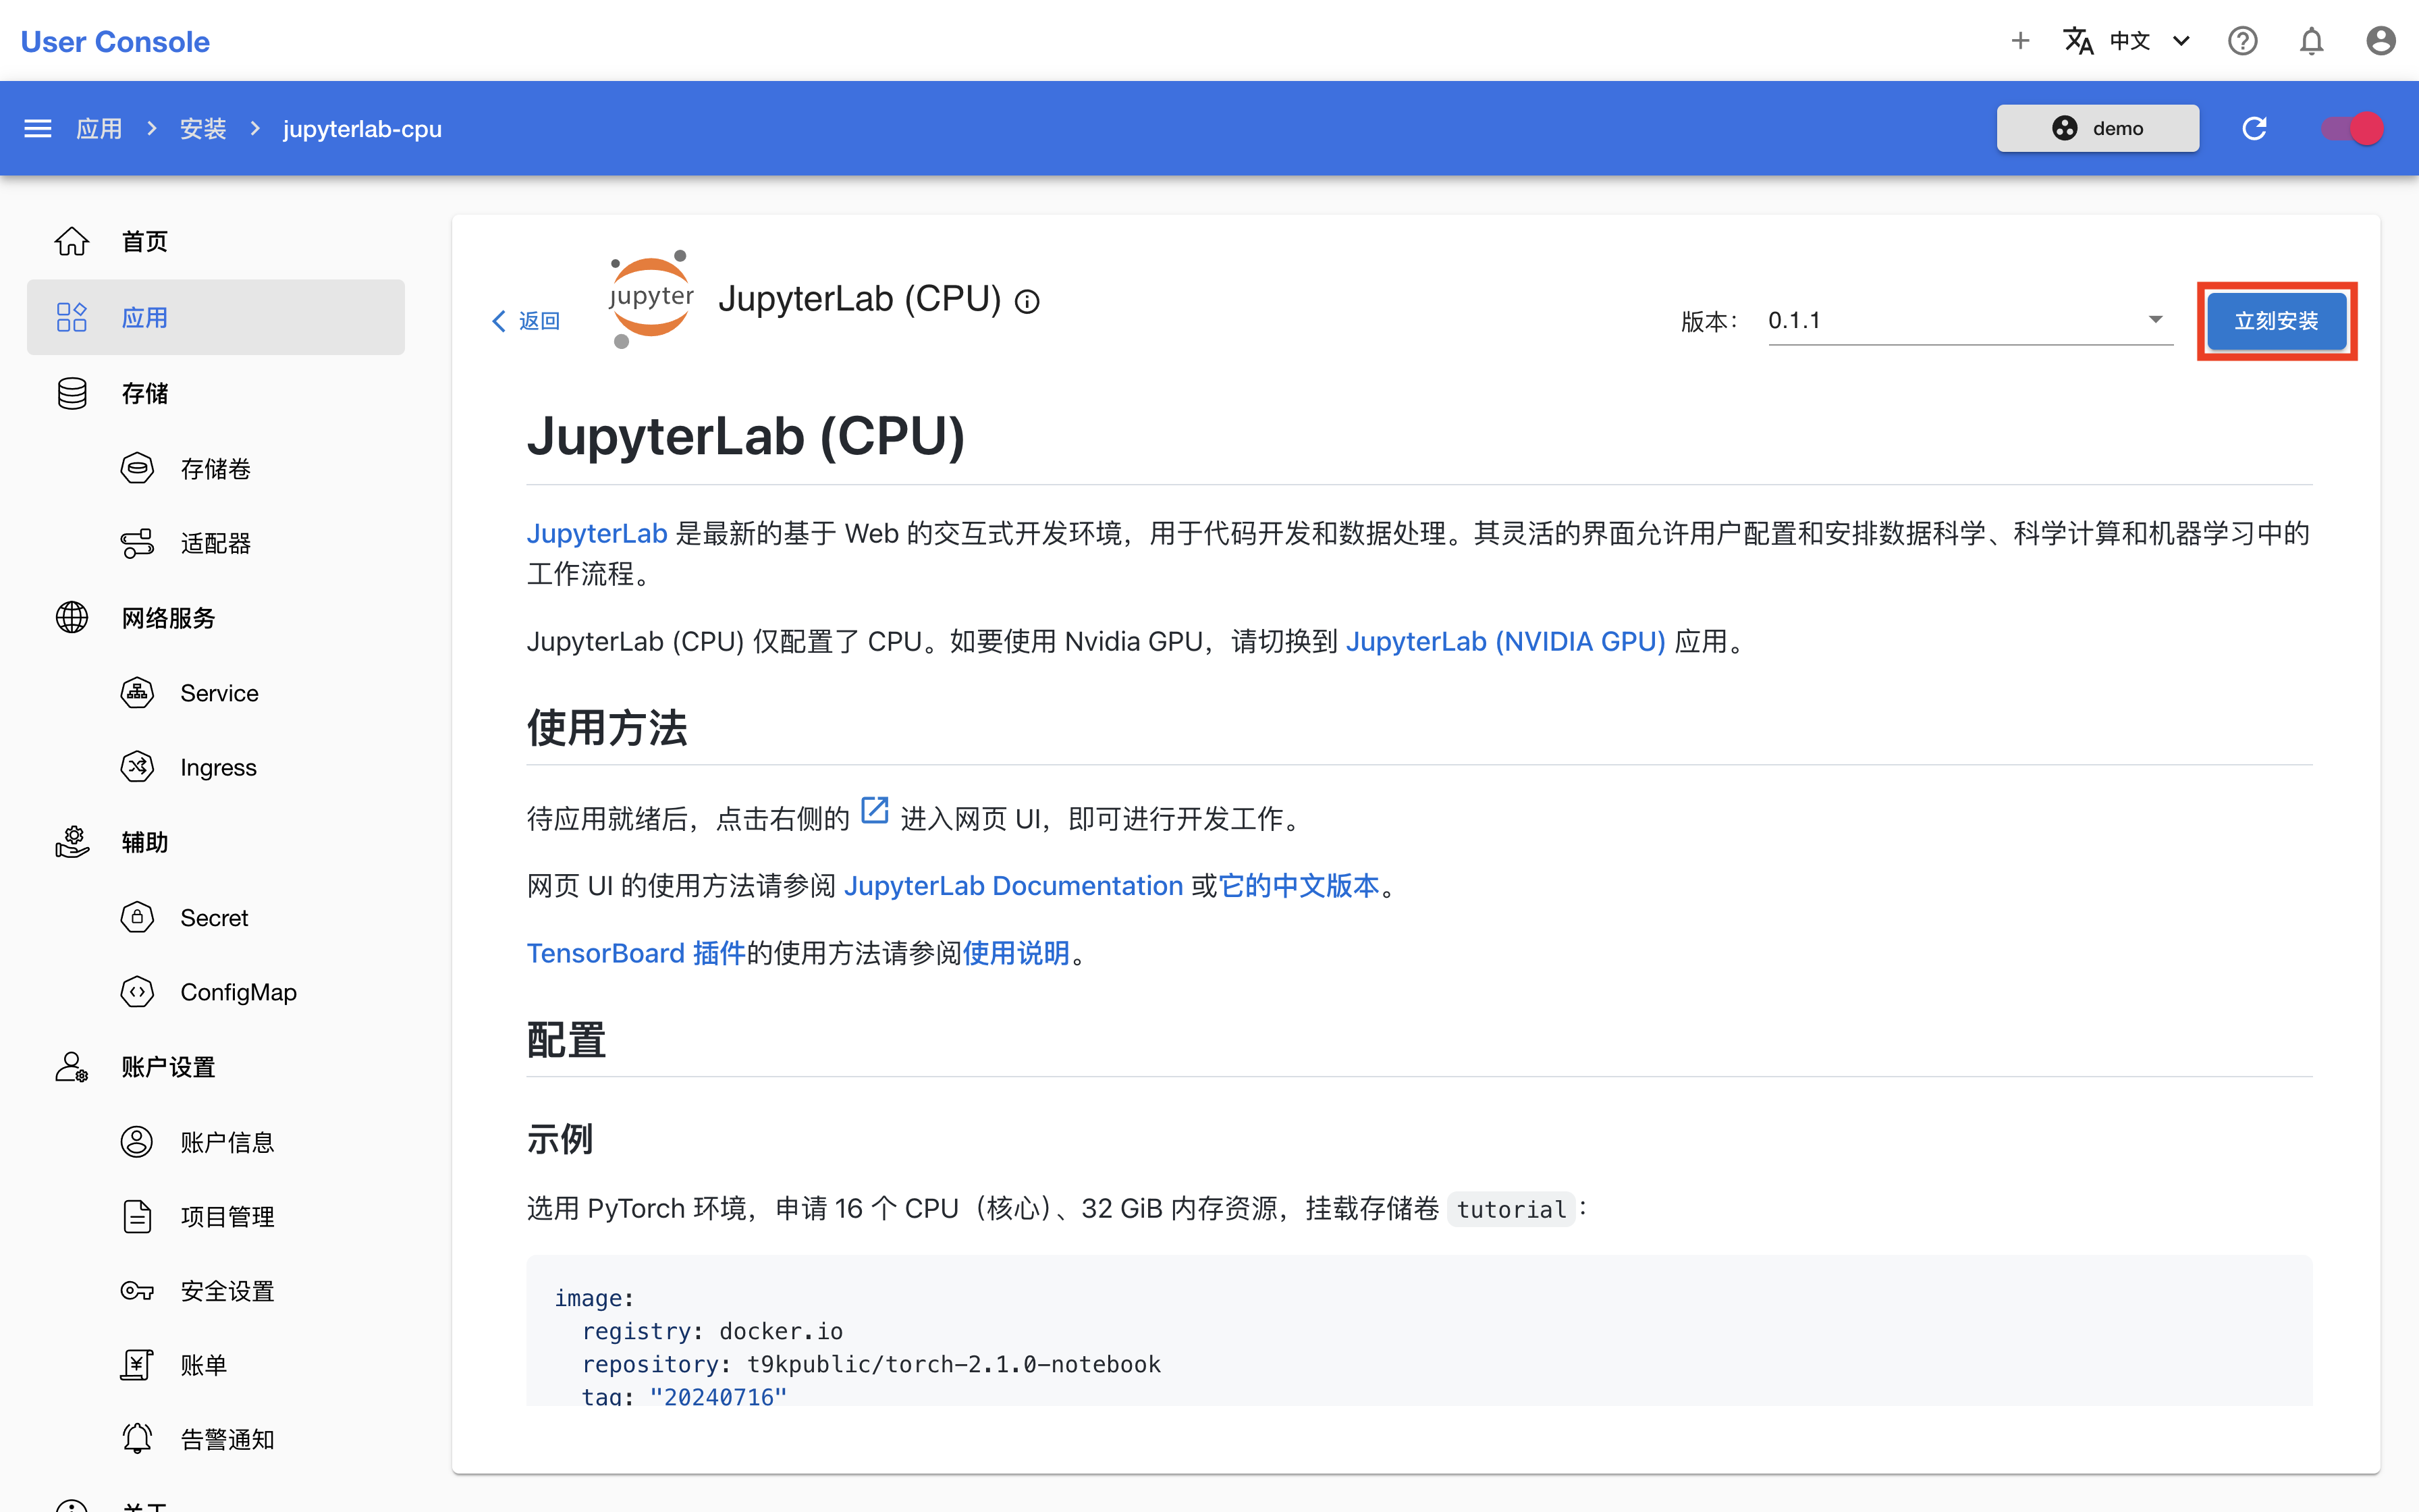Click the Service sidebar icon
Viewport: 2419px width, 1512px height.
pos(137,692)
